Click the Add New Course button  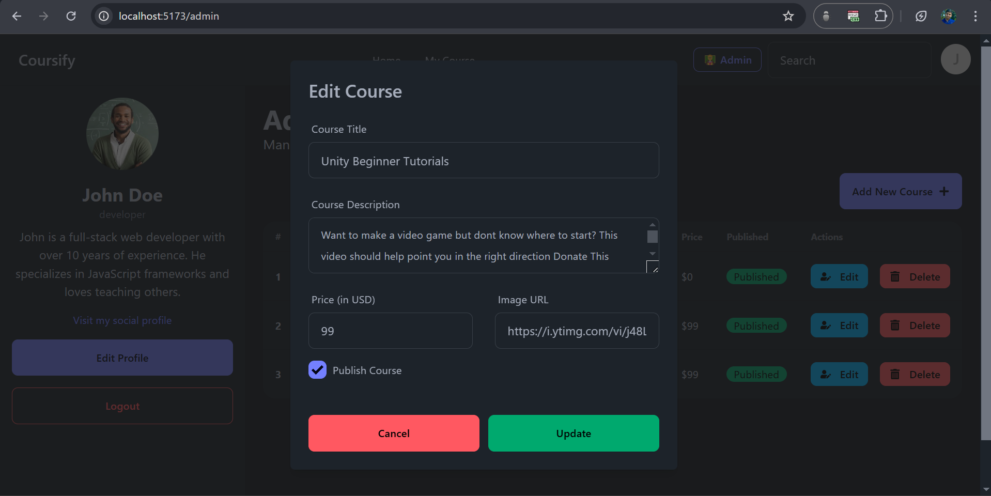point(901,191)
